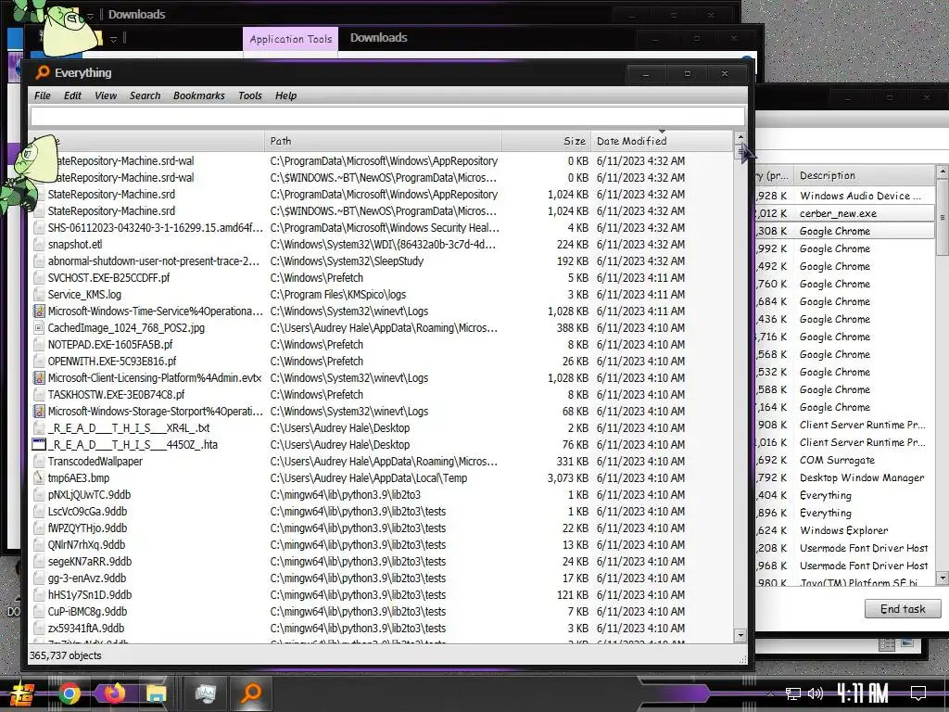Click the 4:11 AM taskbar clock
Screen dimensions: 949x712
click(x=863, y=693)
